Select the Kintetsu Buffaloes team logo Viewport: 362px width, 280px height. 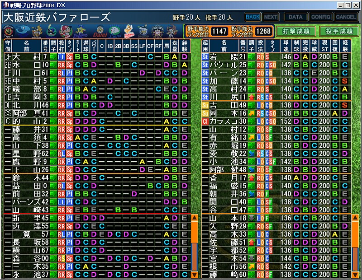point(129,31)
